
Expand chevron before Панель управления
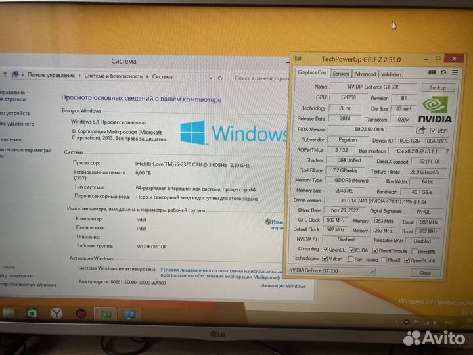tap(22, 74)
